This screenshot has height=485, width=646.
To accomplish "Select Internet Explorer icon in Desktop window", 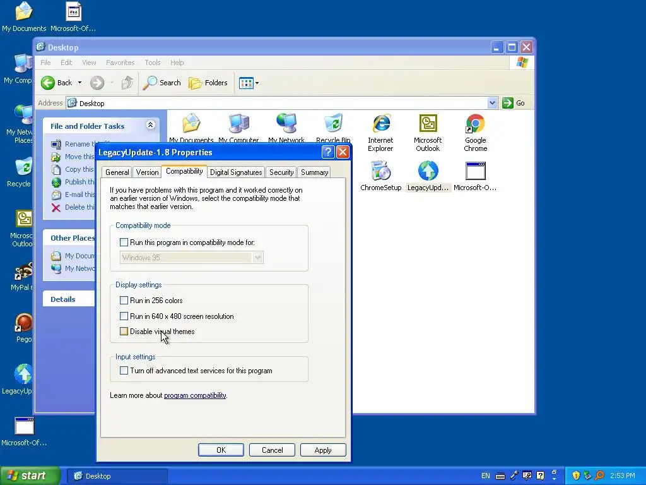I will click(x=380, y=133).
